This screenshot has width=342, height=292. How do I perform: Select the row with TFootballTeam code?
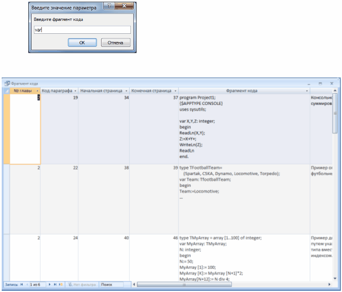click(6, 198)
